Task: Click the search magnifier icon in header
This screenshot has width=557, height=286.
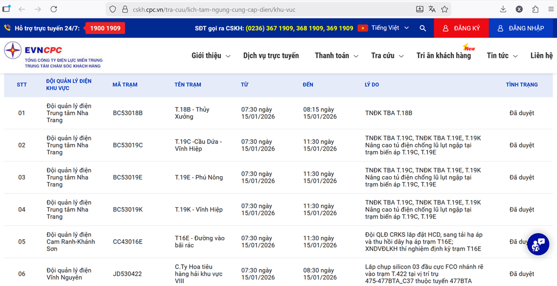Action: point(423,28)
